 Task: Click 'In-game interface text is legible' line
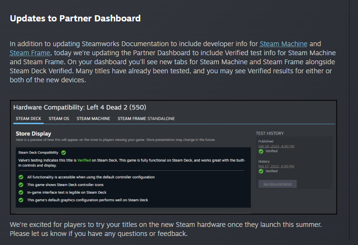pos(67,192)
